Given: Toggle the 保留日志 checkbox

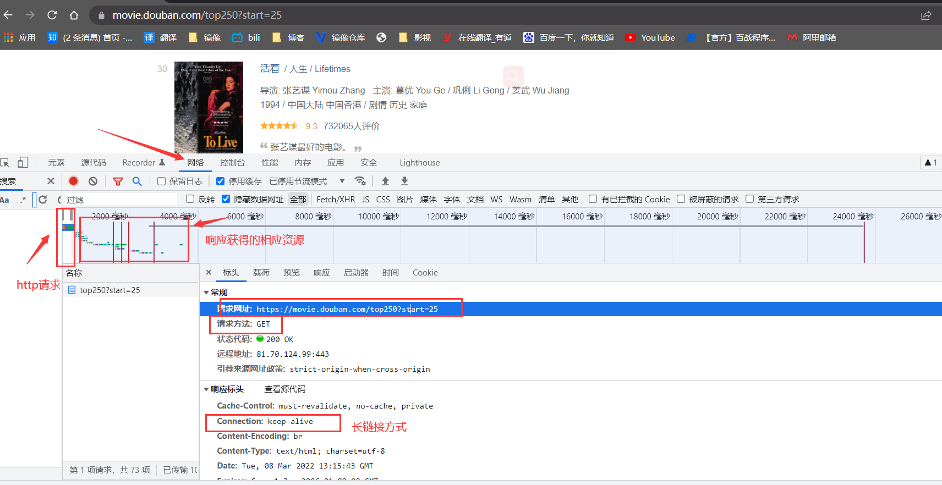Looking at the screenshot, I should (162, 181).
